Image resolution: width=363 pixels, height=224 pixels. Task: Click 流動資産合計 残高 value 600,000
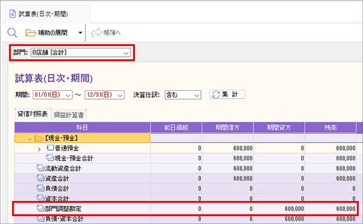(345, 168)
